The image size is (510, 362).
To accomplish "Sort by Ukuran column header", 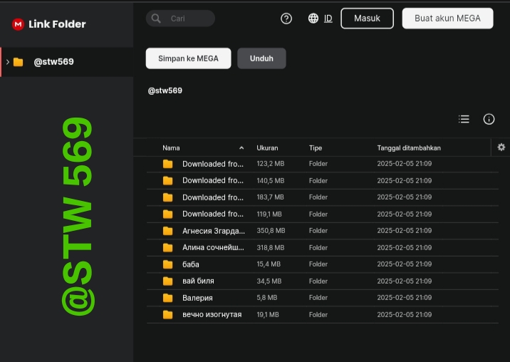I will click(267, 148).
